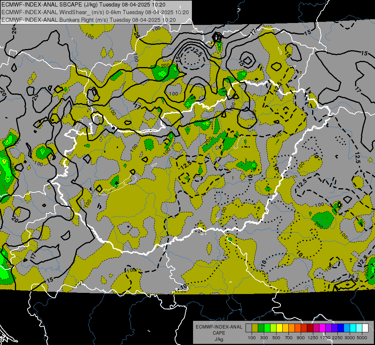Screen dimensions: 375x345
Task: Click the 3000 tick label in legend
Action: (350, 338)
